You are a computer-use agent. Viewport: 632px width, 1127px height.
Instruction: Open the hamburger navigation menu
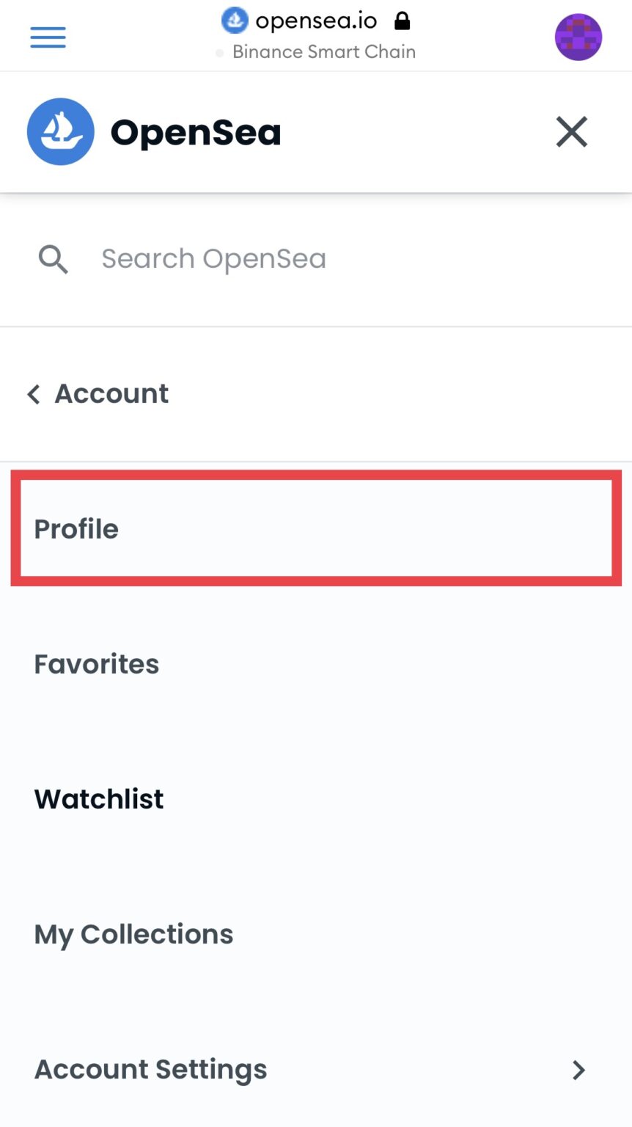[47, 37]
